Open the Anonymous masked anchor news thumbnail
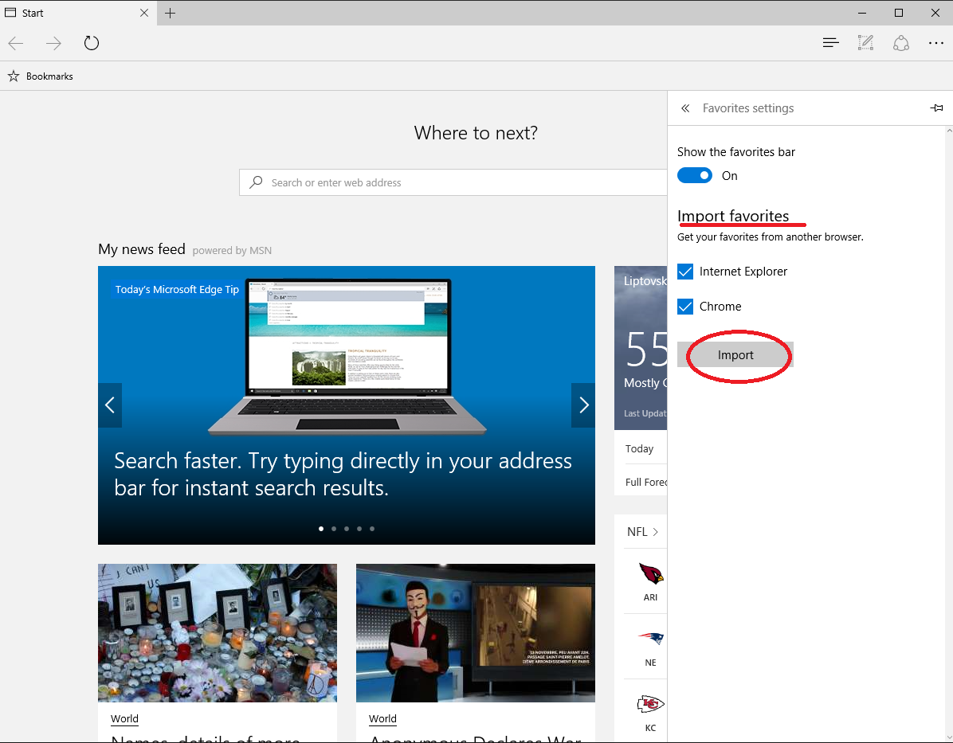The height and width of the screenshot is (743, 953). click(x=475, y=633)
